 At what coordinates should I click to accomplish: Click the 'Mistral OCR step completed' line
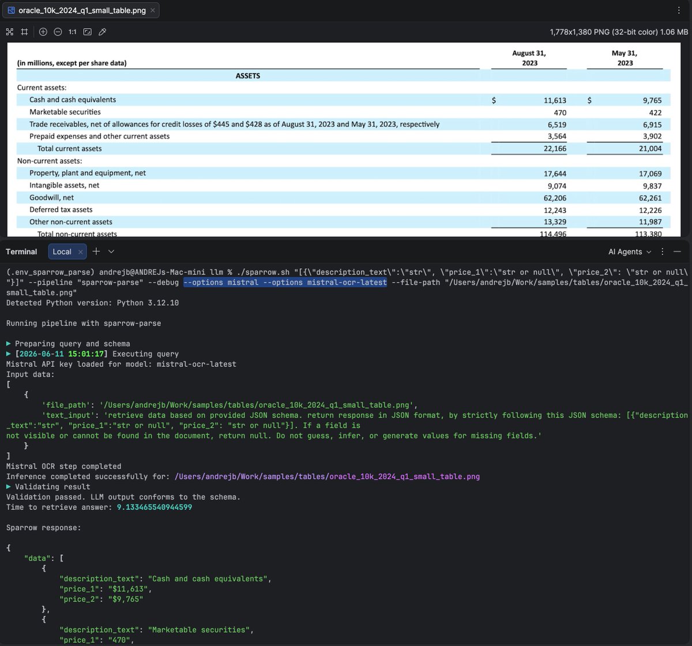[x=63, y=466]
